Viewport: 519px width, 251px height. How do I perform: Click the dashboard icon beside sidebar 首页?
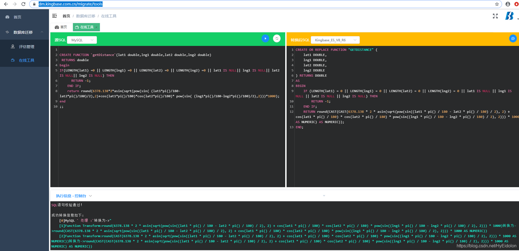pyautogui.click(x=7, y=17)
